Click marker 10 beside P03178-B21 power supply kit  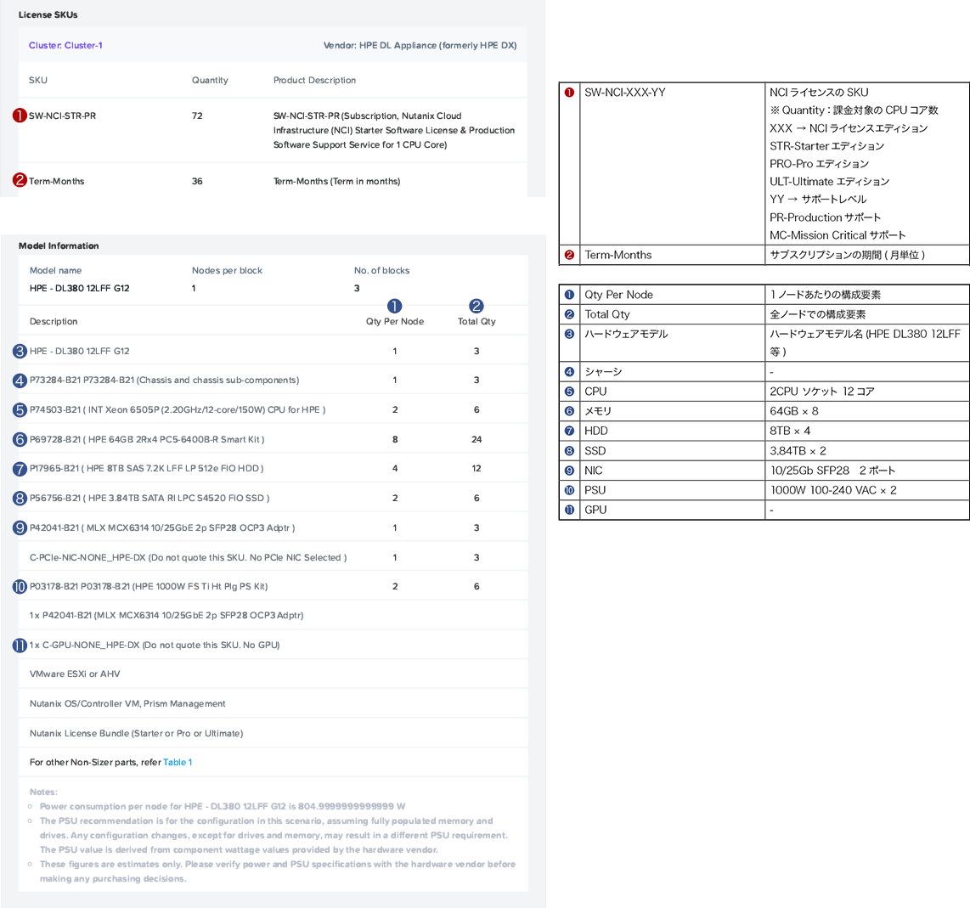[20, 586]
